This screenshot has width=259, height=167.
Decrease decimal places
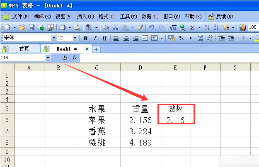click(x=210, y=38)
